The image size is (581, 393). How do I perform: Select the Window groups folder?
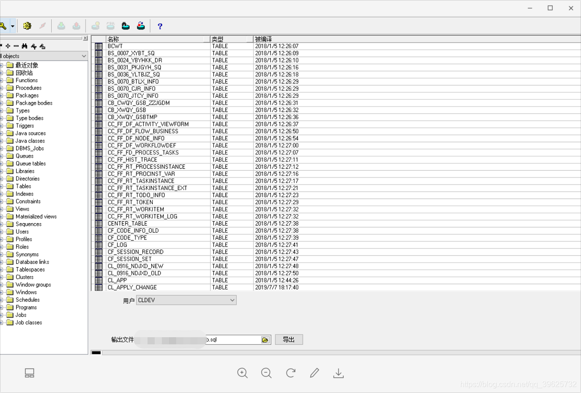tap(33, 285)
